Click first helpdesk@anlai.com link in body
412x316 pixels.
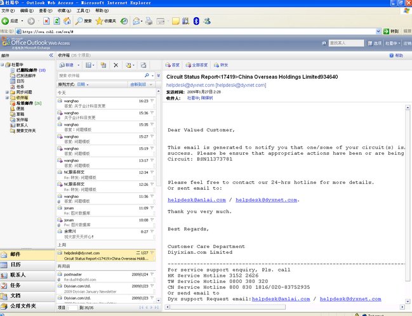[x=197, y=200]
